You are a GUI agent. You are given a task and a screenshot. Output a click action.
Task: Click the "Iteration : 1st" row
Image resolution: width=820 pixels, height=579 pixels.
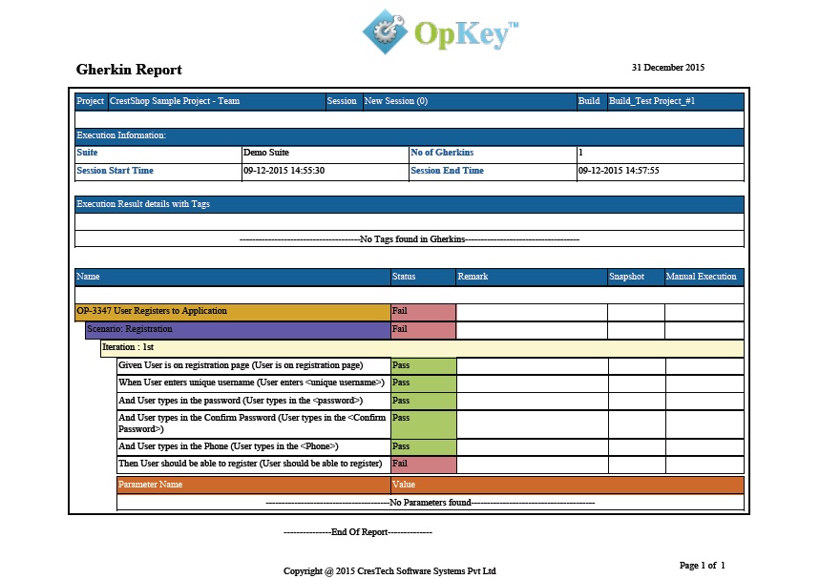pos(422,348)
